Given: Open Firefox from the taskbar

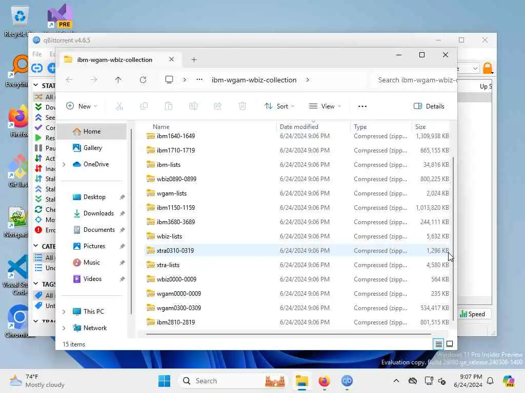Looking at the screenshot, I should [324, 381].
